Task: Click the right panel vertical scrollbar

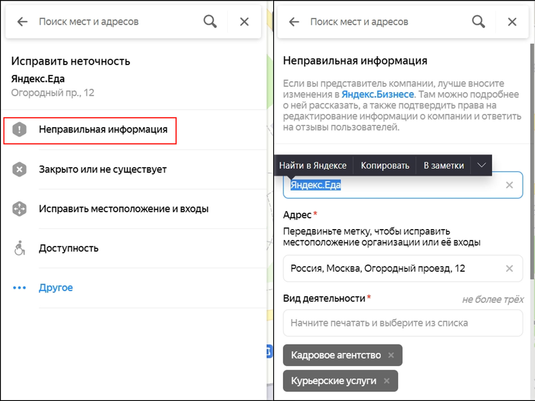Action: point(532,161)
